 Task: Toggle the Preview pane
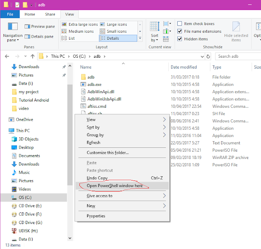pos(40,27)
